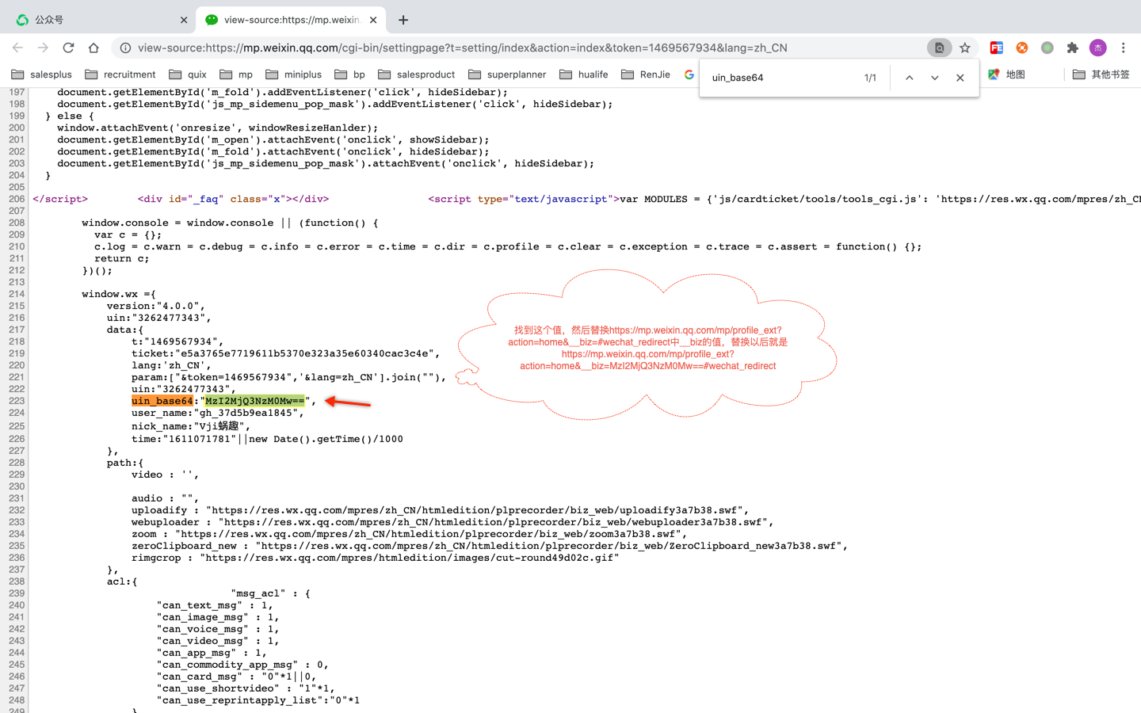Viewport: 1141px width, 713px height.
Task: Jump to previous find result
Action: (909, 78)
